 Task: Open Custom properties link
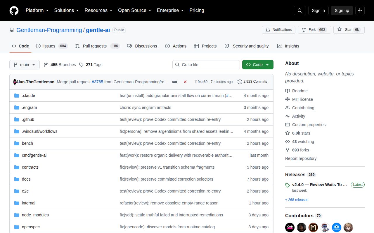pyautogui.click(x=305, y=125)
